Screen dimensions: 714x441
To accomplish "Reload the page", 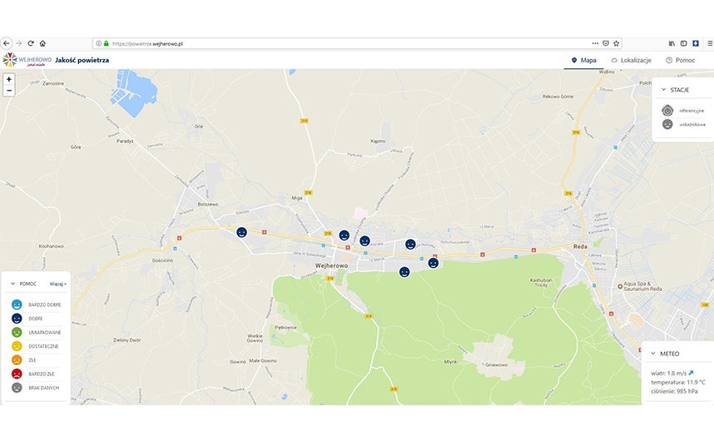I will click(x=31, y=43).
